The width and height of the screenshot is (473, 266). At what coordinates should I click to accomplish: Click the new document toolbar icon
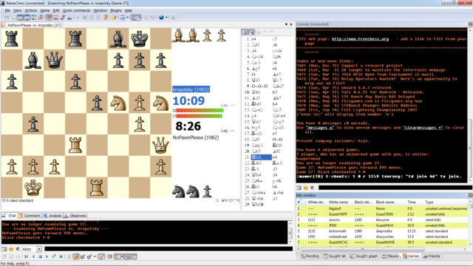13,18
